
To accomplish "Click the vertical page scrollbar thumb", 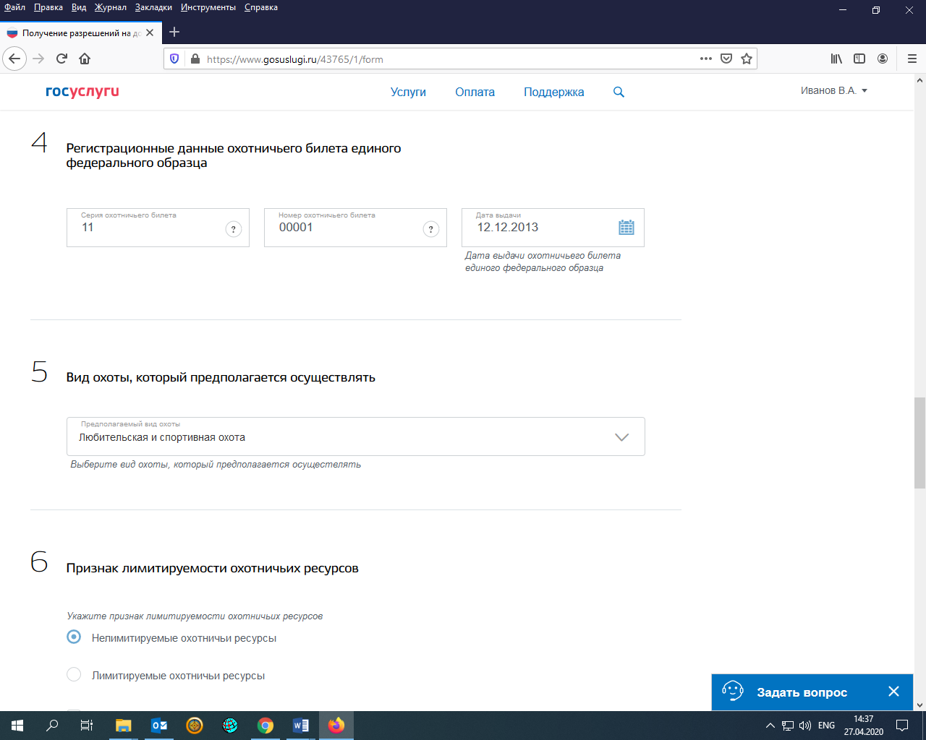I will point(919,442).
